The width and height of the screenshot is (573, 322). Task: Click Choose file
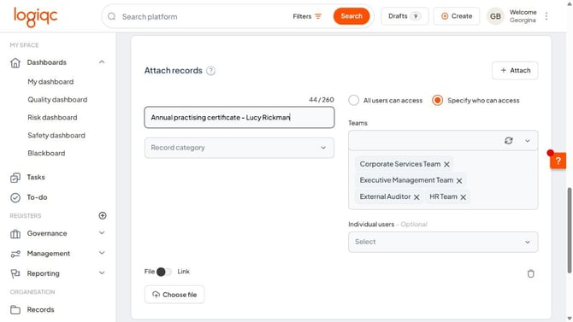coord(174,295)
